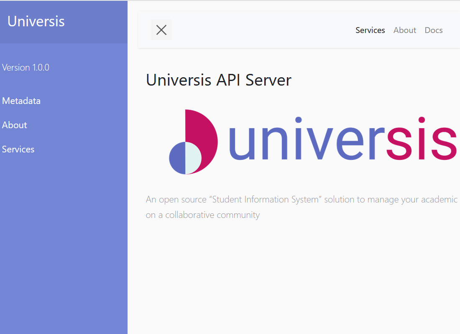Close the sidebar with the X icon
Viewport: 460px width, 334px height.
tap(161, 30)
